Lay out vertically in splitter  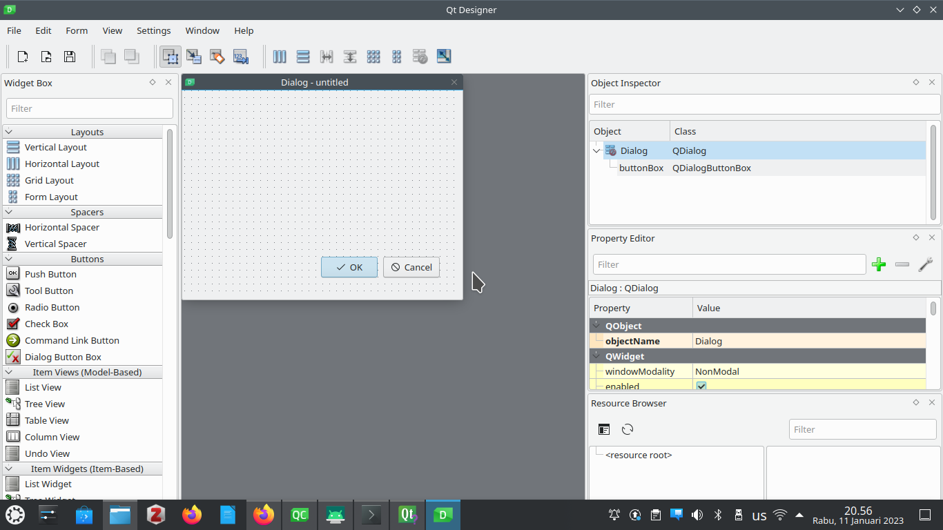point(350,57)
